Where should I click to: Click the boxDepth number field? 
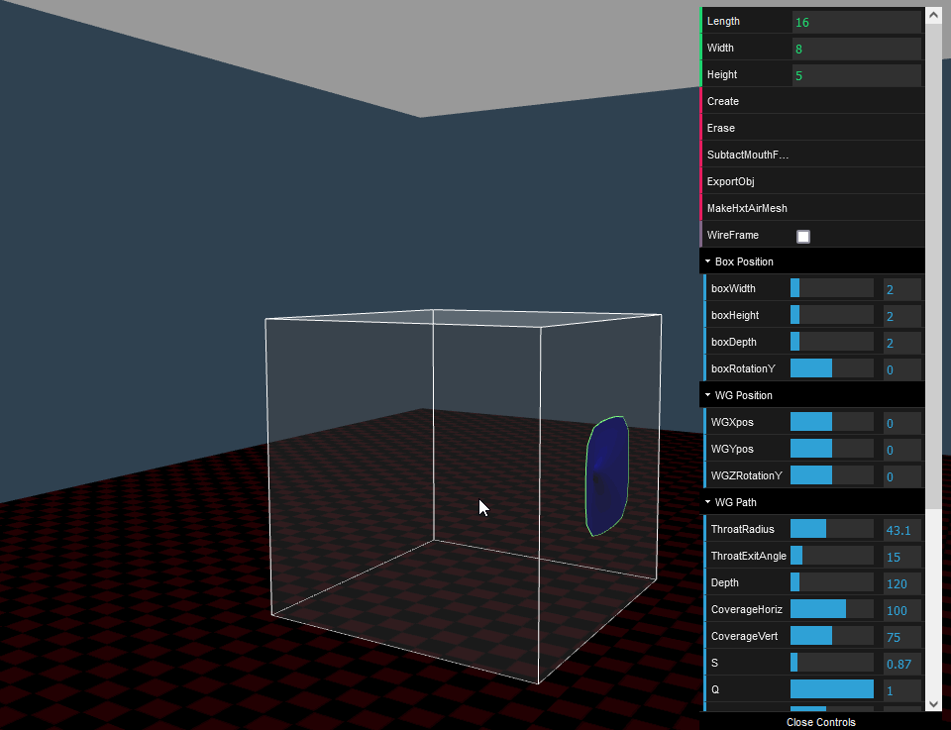pyautogui.click(x=901, y=343)
